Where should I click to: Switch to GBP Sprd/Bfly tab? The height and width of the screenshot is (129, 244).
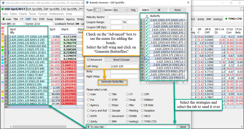pyautogui.click(x=52, y=9)
